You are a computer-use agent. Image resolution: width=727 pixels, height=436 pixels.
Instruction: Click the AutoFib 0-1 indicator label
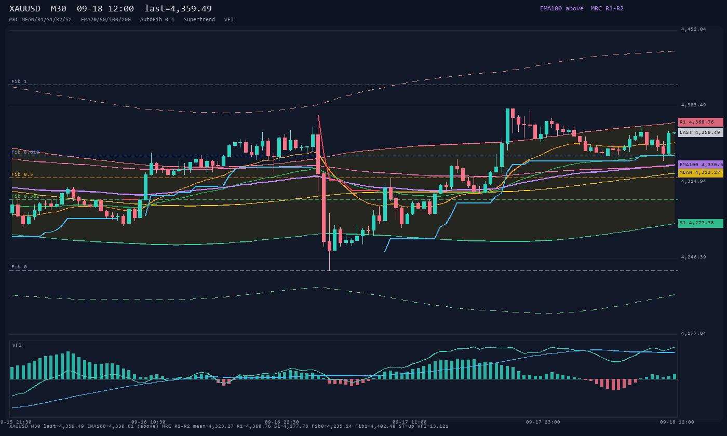(x=157, y=20)
